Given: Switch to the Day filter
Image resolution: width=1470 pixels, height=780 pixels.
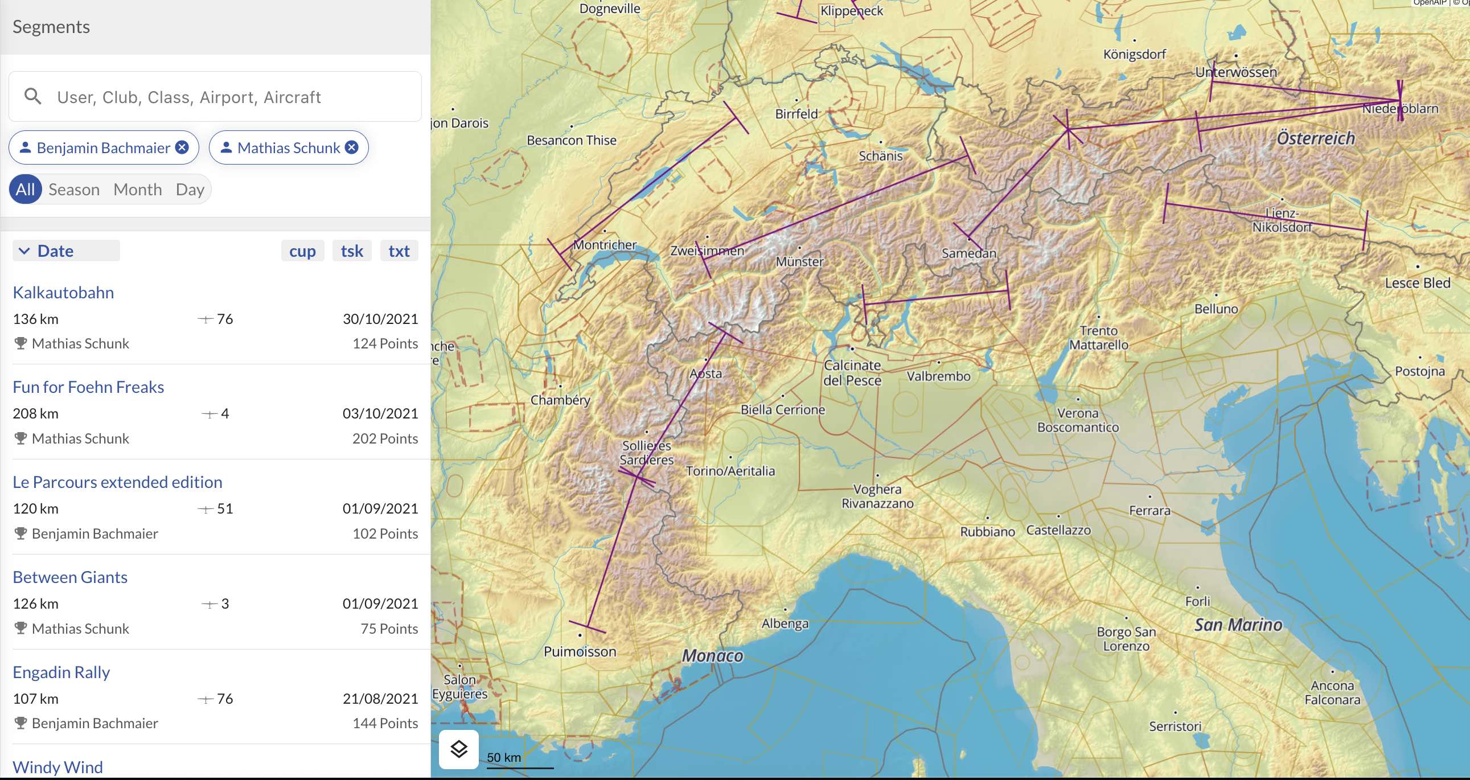Looking at the screenshot, I should click(x=190, y=190).
